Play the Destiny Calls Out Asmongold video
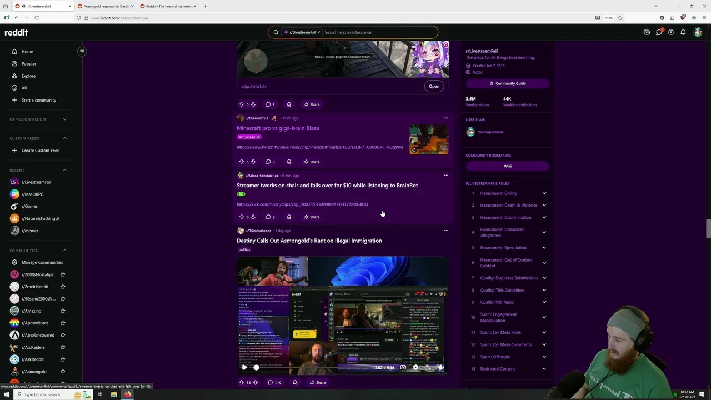 (244, 367)
